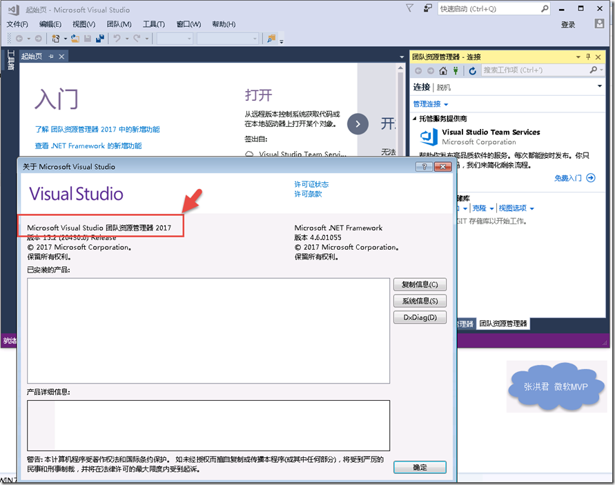Click the help question button in About dialog
615x485 pixels.
(x=424, y=167)
